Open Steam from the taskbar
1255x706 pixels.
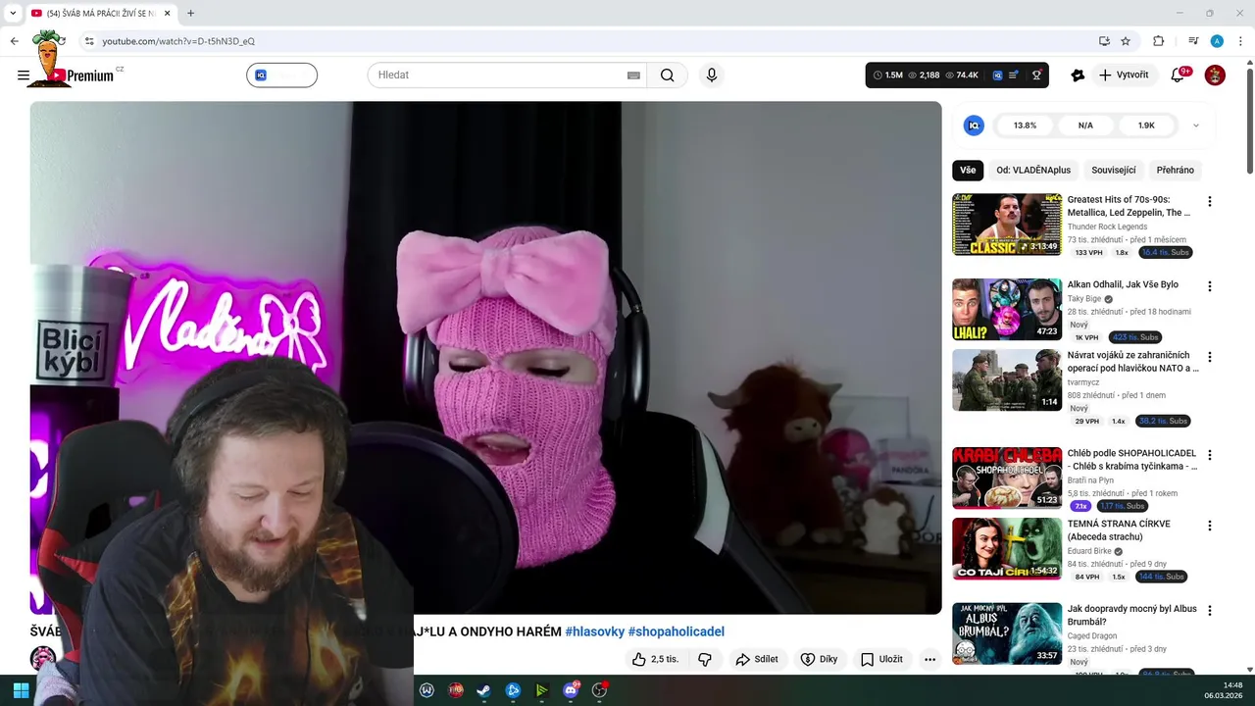click(x=483, y=690)
